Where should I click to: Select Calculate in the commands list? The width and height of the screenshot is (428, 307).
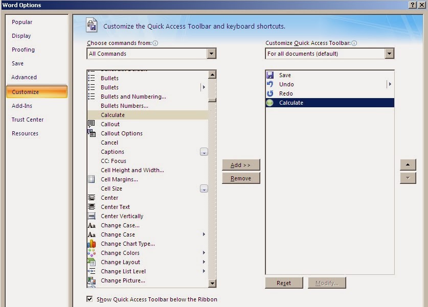148,115
